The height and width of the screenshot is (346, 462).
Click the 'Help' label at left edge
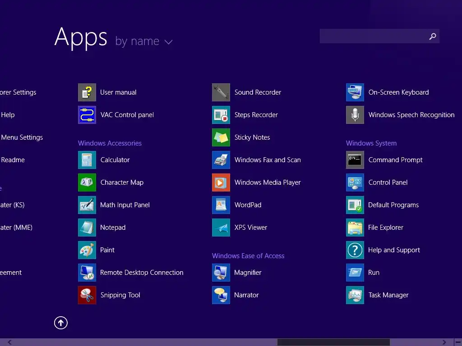tap(8, 115)
